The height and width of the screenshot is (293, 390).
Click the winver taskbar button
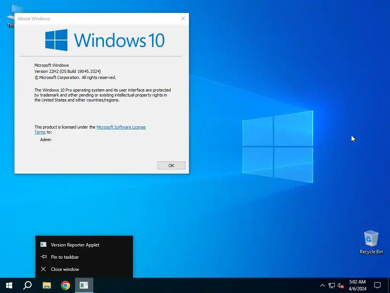pyautogui.click(x=84, y=285)
